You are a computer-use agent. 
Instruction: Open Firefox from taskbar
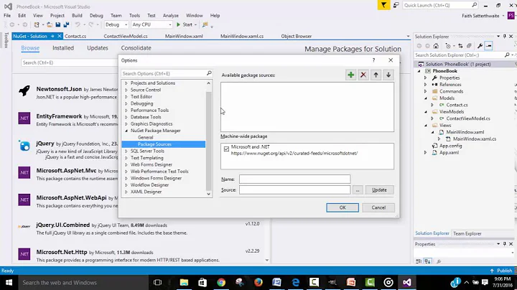tap(258, 282)
